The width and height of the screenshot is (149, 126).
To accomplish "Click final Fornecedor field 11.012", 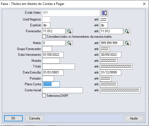I will point(111,31).
